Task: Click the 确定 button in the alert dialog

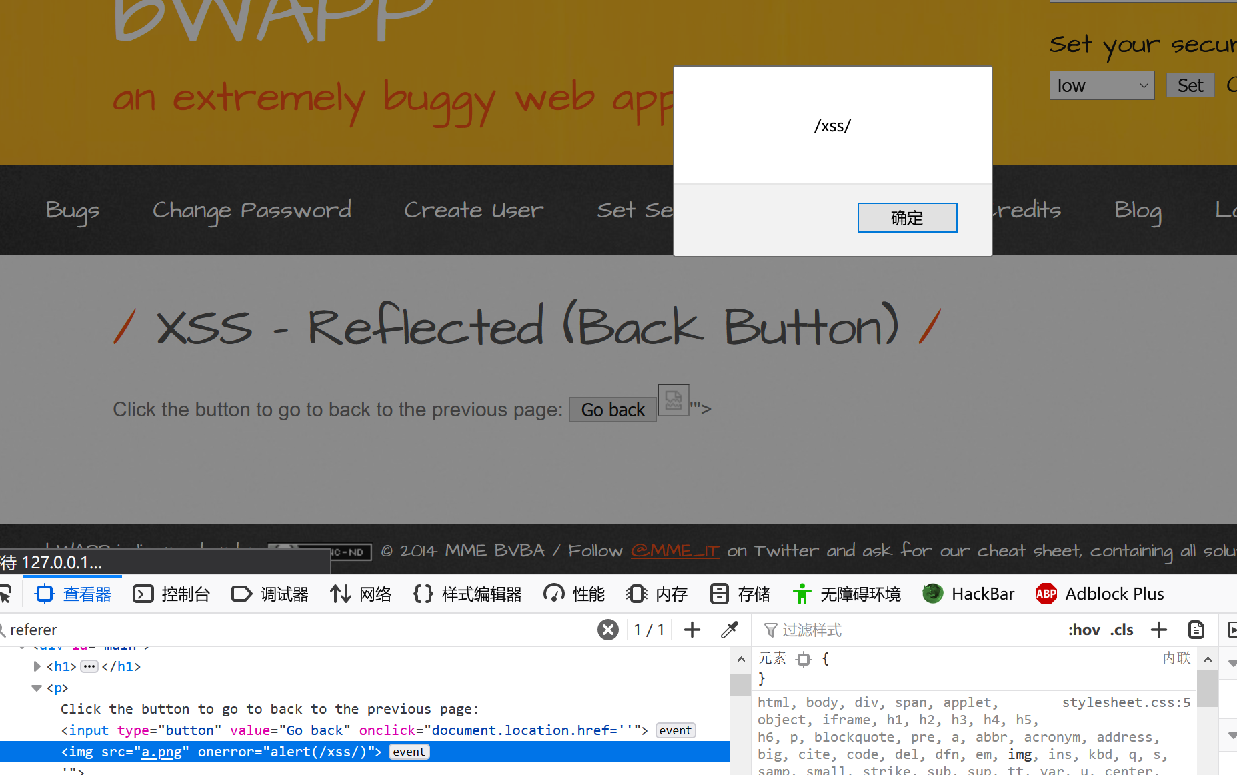Action: [x=907, y=218]
